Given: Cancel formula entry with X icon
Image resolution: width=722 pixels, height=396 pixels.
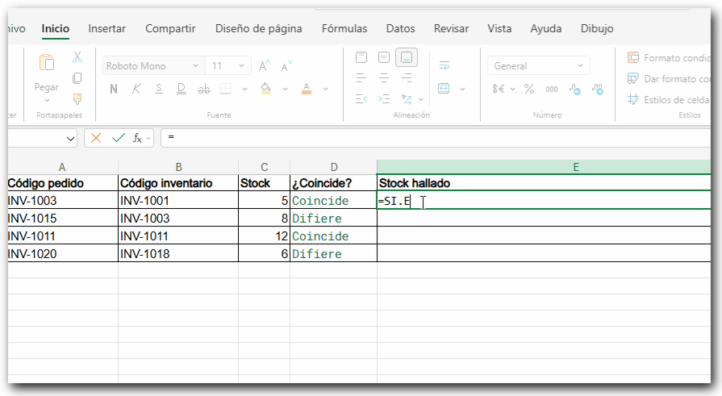Looking at the screenshot, I should pos(96,138).
